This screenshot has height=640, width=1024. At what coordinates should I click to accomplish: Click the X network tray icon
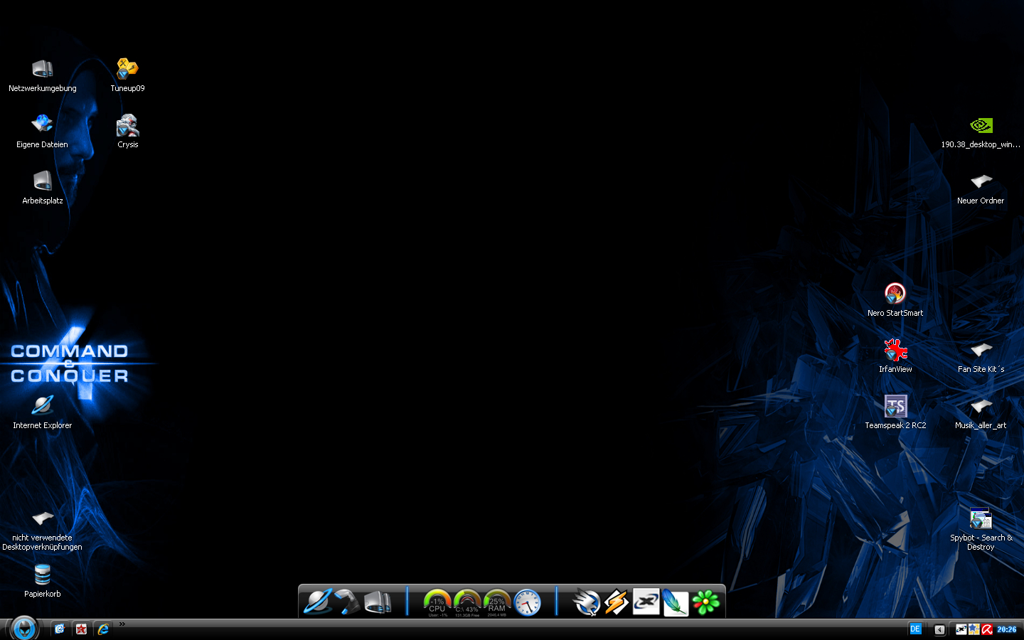[961, 629]
